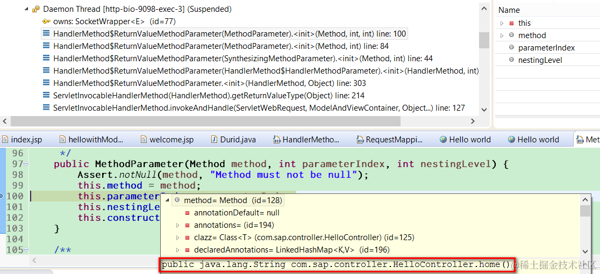Collapse method= Method (id=128) in hover popup
Screen dimensions: 600x274
(x=167, y=200)
